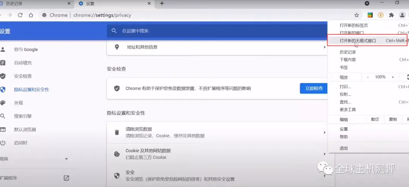Image resolution: width=409 pixels, height=187 pixels.
Task: Expand the 高级 section arrow
Action: pos(66,159)
